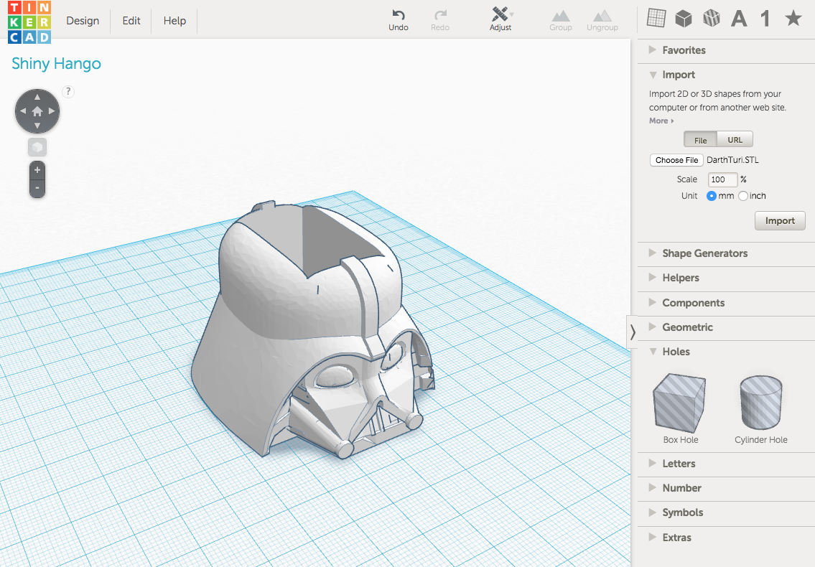Open the favorites star icon
The image size is (815, 567).
[793, 19]
